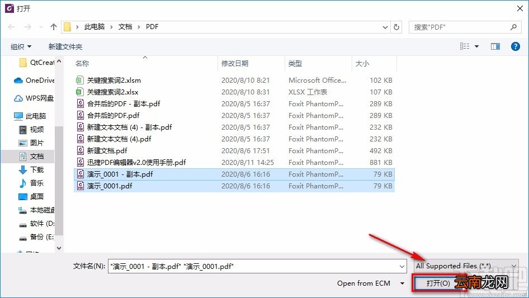Click the search magnifier icon
The image size is (529, 298).
[x=513, y=27]
